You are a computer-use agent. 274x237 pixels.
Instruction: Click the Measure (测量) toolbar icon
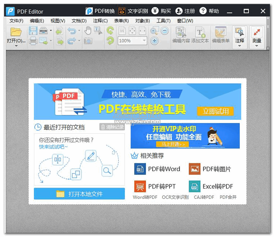pos(256,32)
